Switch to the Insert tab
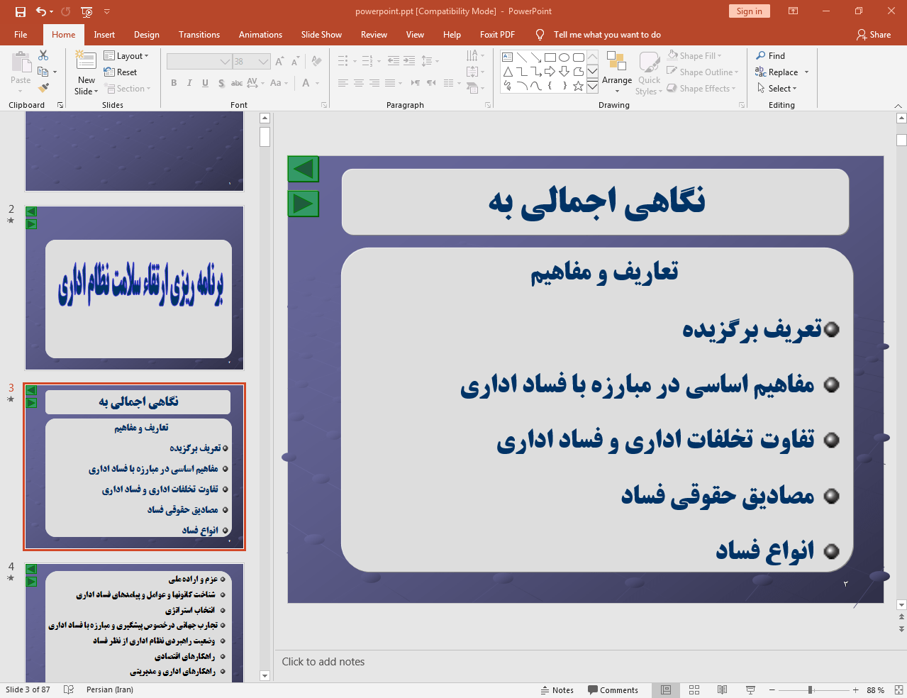907x698 pixels. tap(104, 35)
